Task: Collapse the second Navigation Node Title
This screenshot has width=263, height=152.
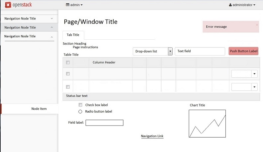Action: [x=52, y=27]
